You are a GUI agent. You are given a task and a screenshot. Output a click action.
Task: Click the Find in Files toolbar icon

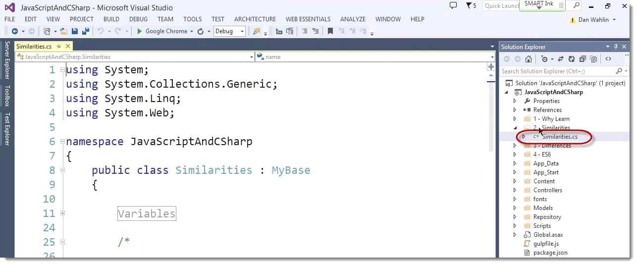click(257, 31)
